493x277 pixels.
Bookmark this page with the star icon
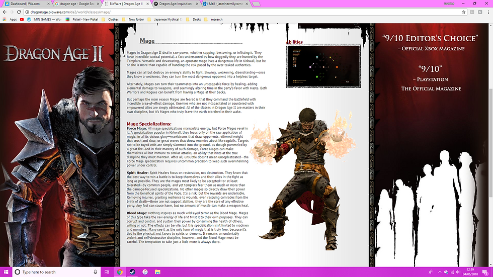pos(463,12)
